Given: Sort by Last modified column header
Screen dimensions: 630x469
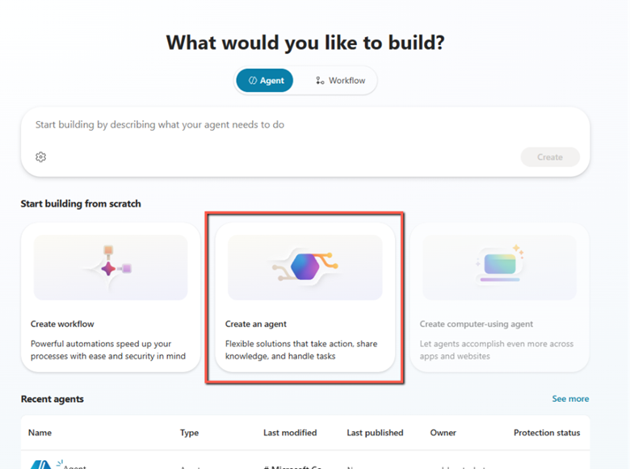Looking at the screenshot, I should point(290,433).
